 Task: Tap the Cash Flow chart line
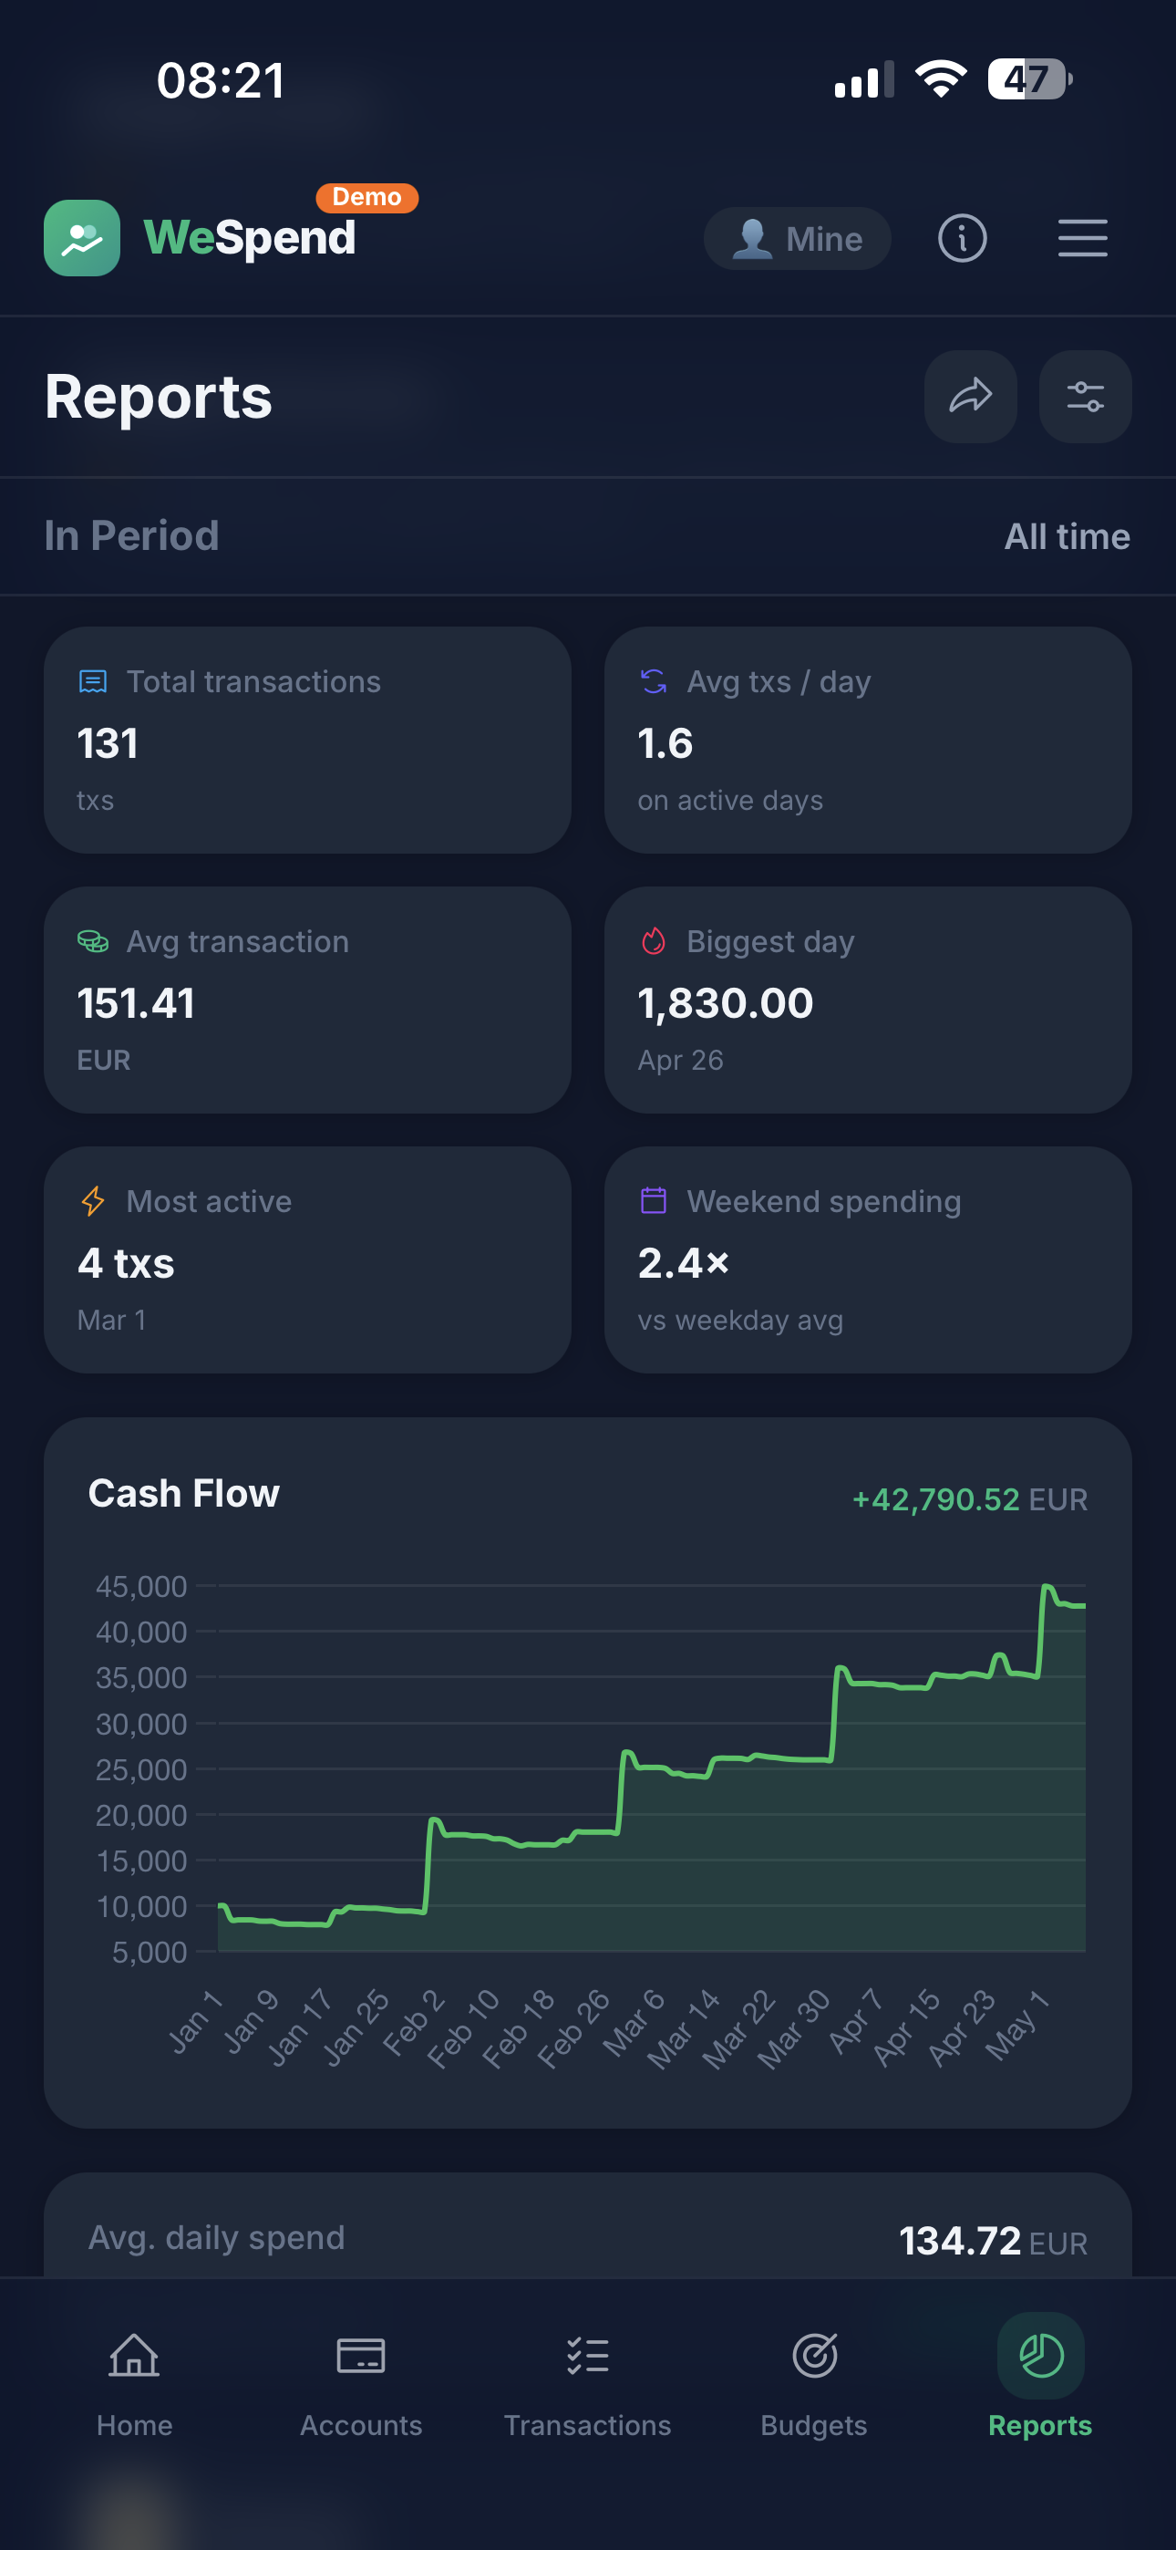click(x=651, y=1768)
